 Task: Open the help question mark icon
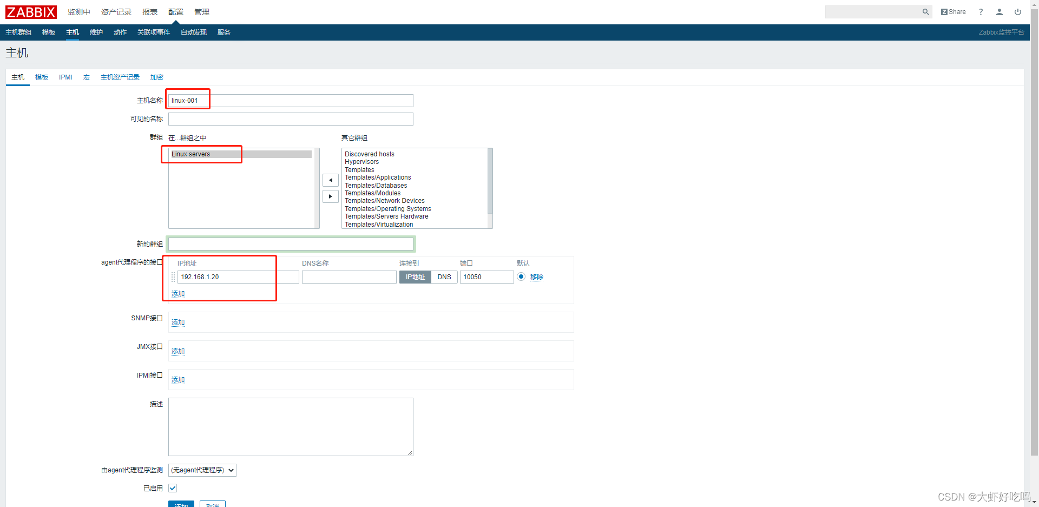click(981, 12)
